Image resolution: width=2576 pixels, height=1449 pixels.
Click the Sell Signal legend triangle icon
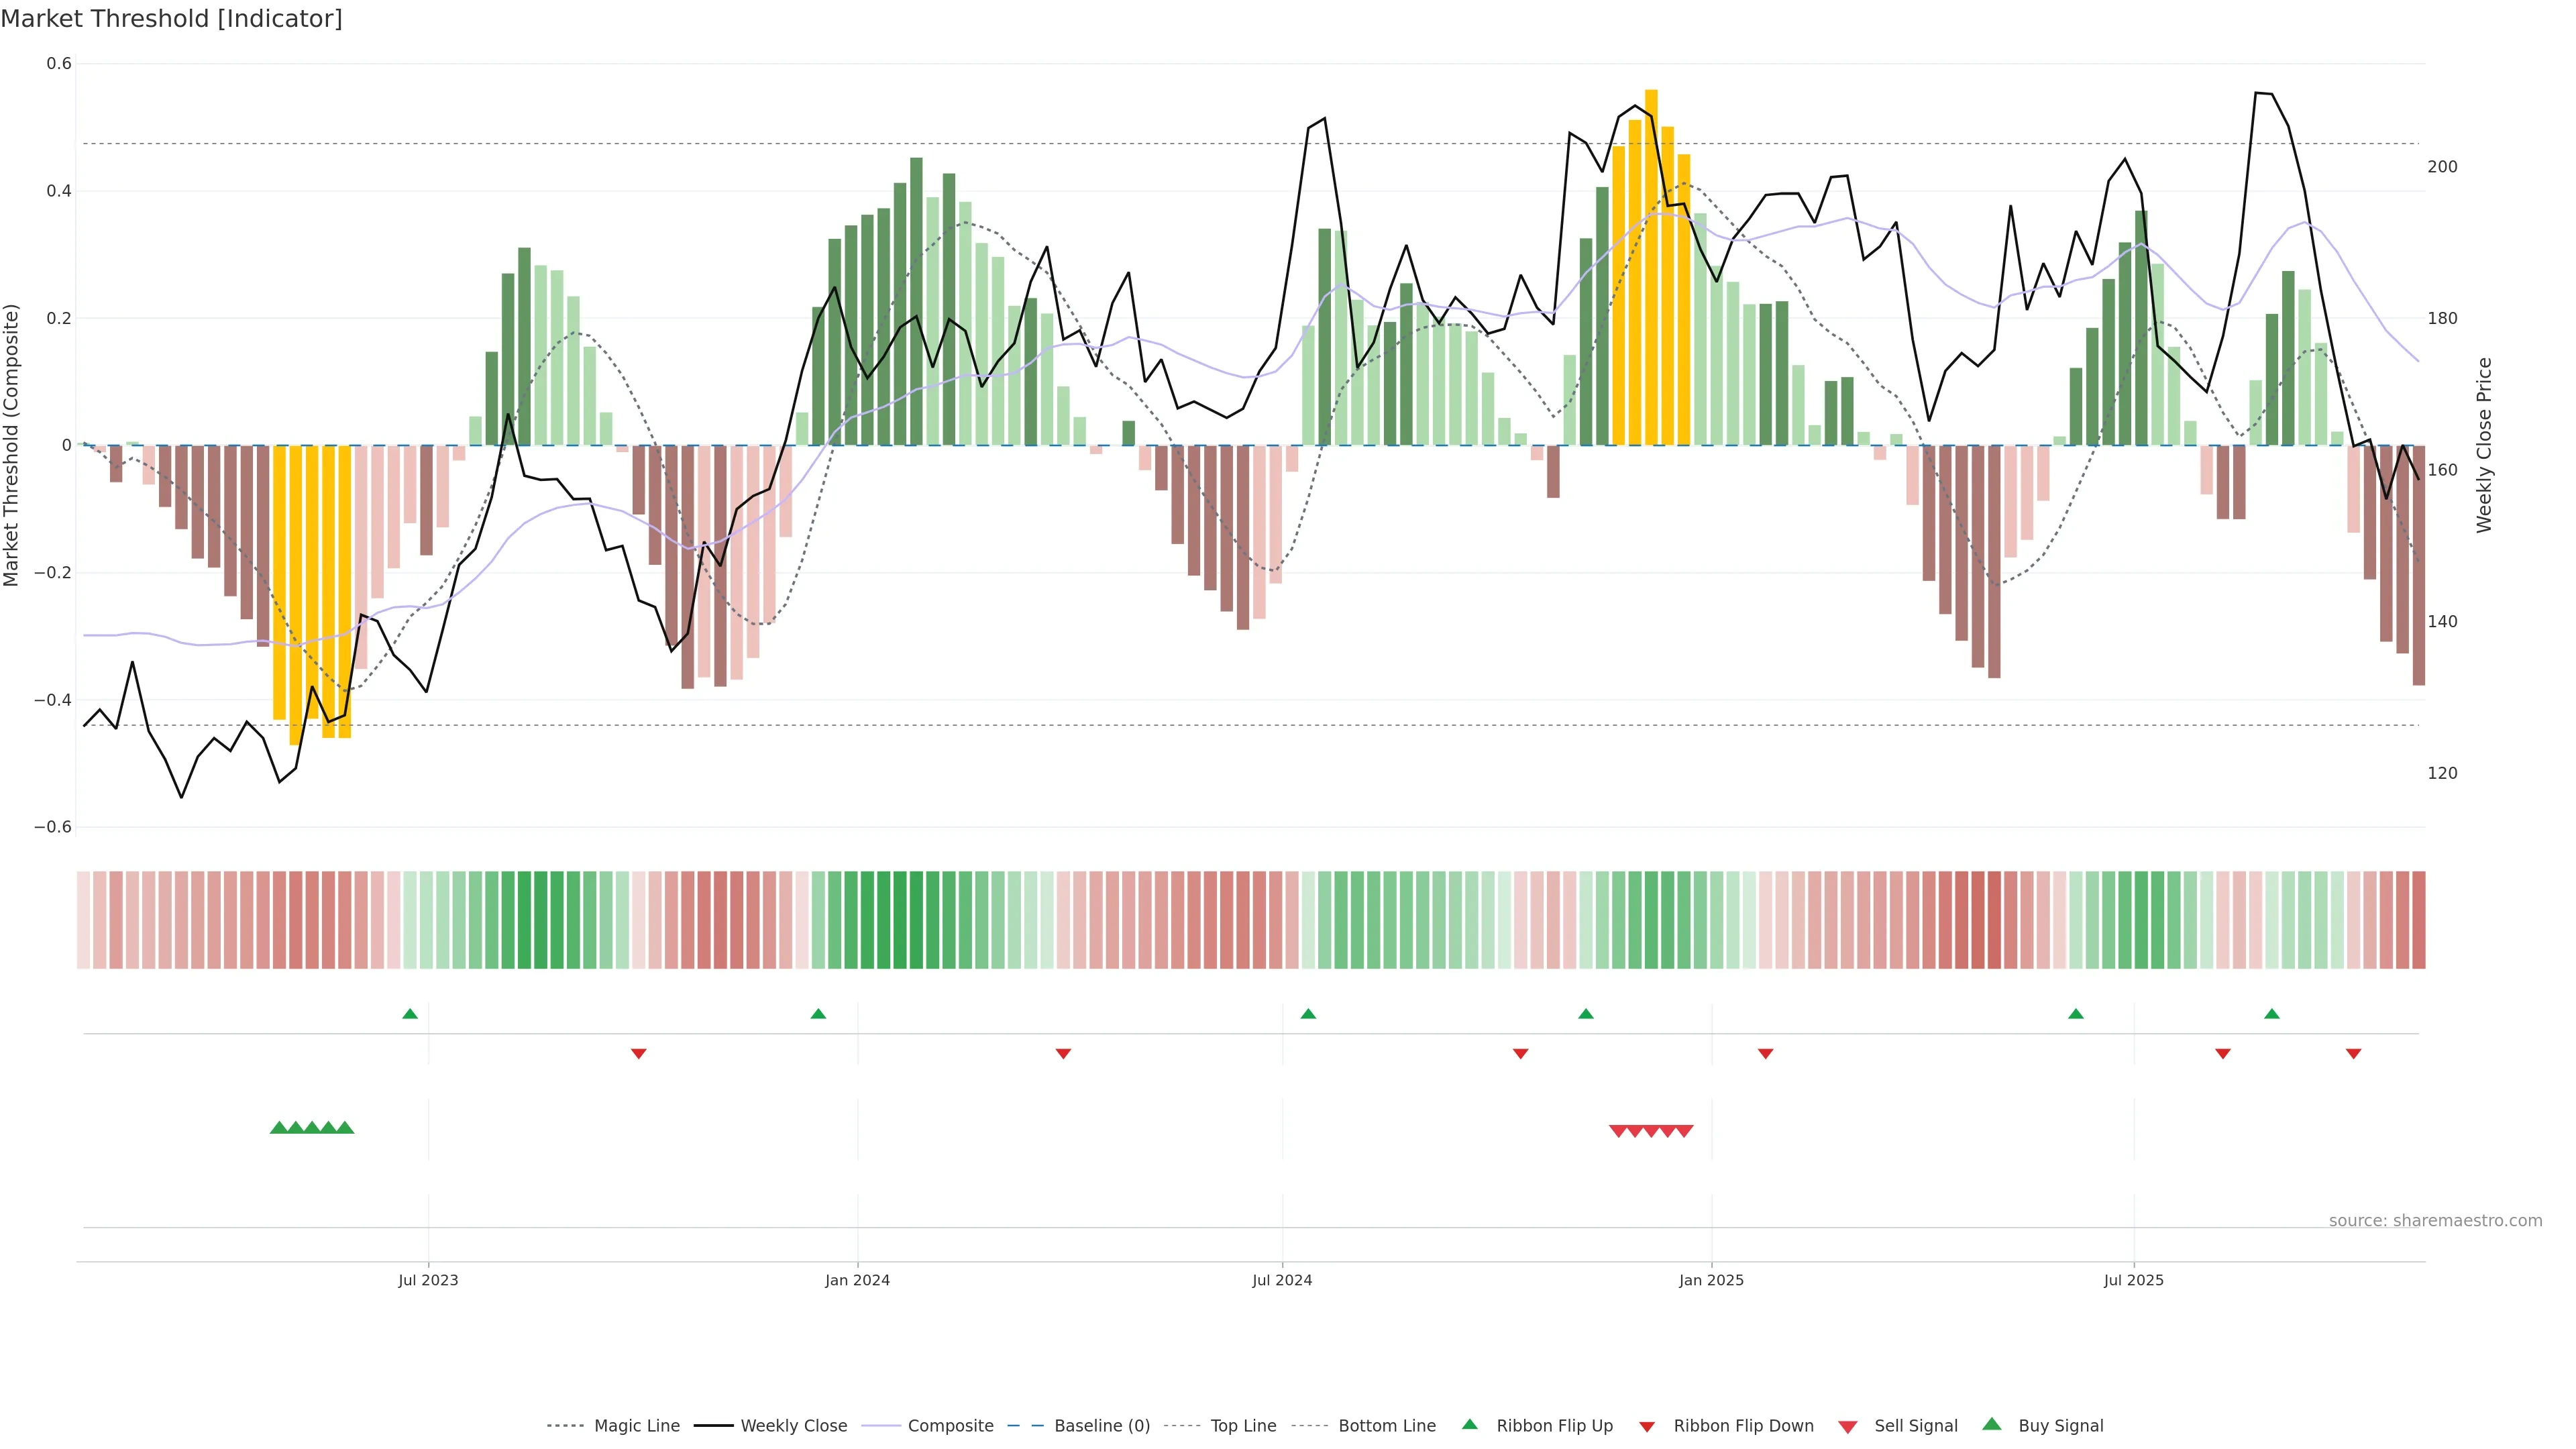tap(1847, 1426)
